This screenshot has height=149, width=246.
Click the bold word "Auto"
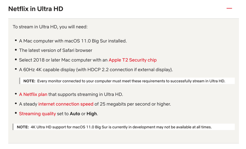pyautogui.click(x=75, y=114)
